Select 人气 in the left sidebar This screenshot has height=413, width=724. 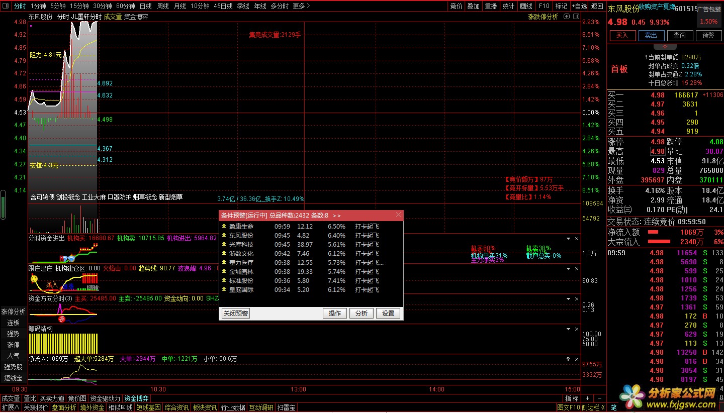[14, 356]
